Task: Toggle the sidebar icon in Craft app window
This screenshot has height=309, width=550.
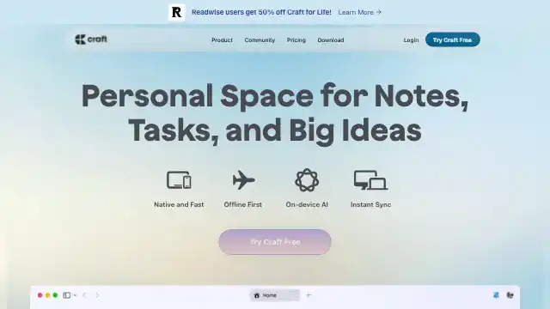Action: 67,295
